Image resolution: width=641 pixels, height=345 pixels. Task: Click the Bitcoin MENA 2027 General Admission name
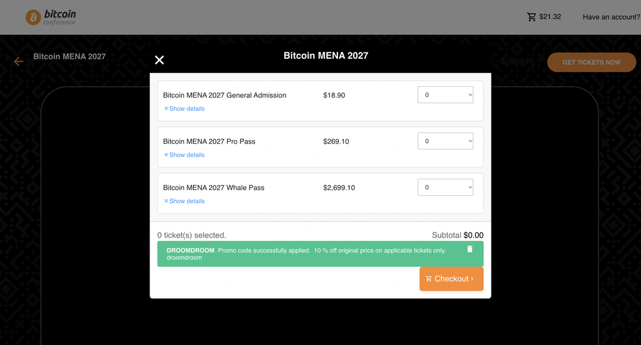point(225,95)
